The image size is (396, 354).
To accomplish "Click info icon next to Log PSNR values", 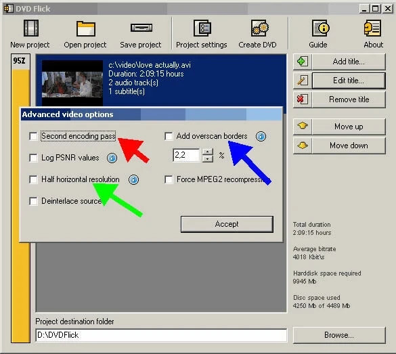I will click(x=112, y=158).
